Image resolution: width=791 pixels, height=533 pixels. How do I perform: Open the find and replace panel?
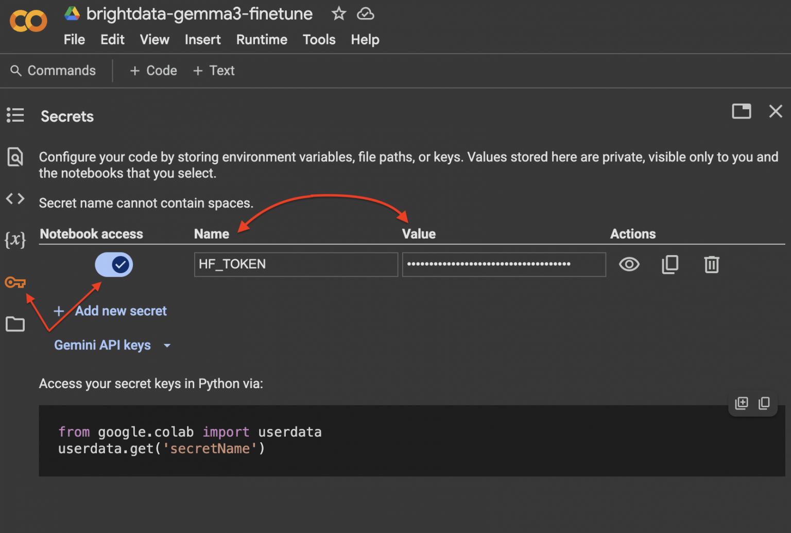[x=15, y=157]
